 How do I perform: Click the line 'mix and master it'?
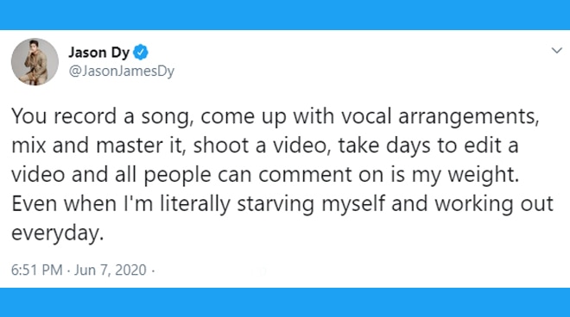tap(265, 146)
